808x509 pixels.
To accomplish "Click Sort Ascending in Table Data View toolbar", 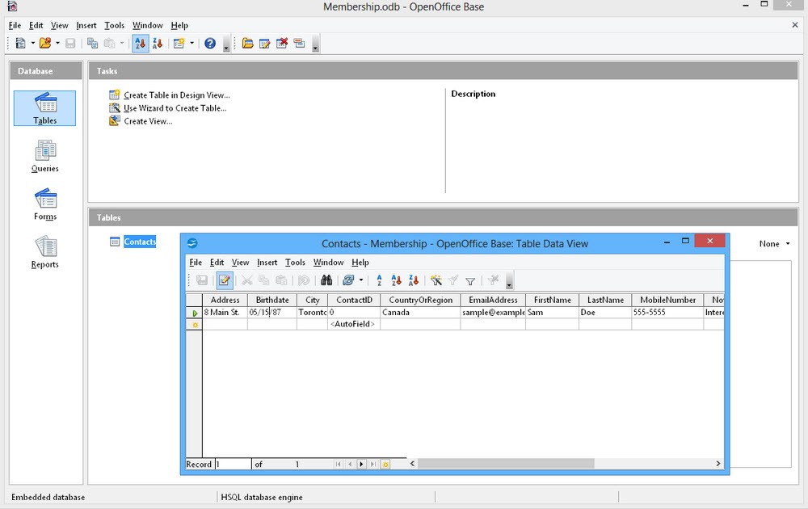I will [x=396, y=280].
